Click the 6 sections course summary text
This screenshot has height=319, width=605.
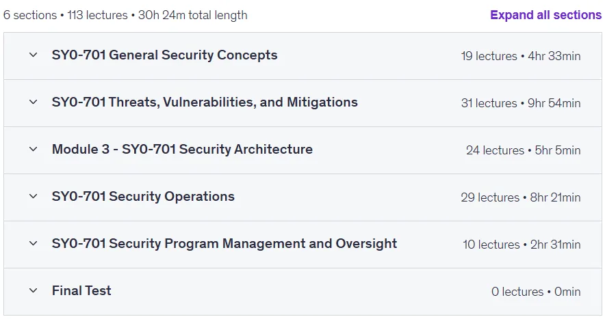pos(125,15)
